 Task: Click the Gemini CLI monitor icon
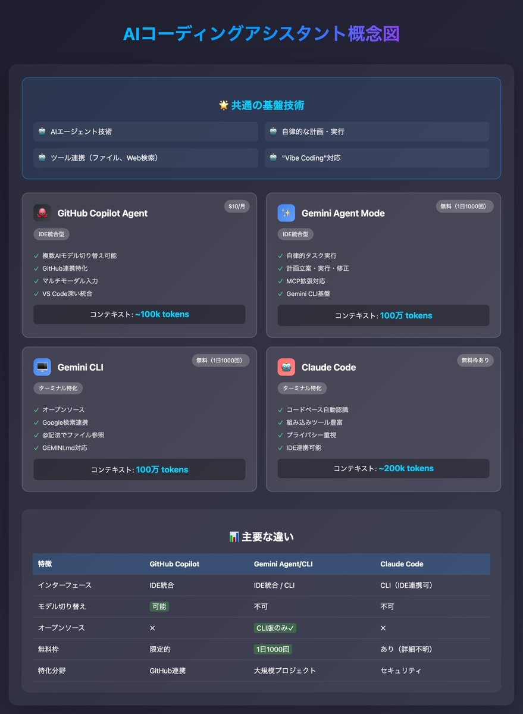42,367
